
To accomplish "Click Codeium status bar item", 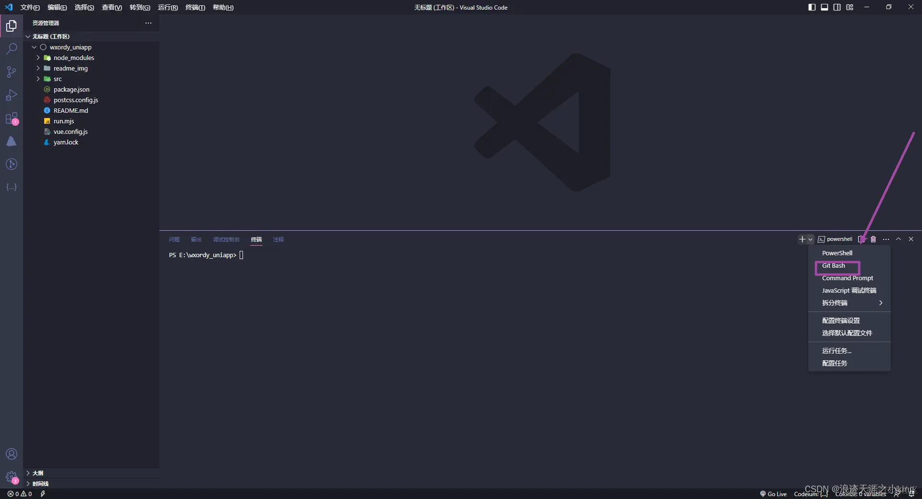I will click(x=811, y=494).
